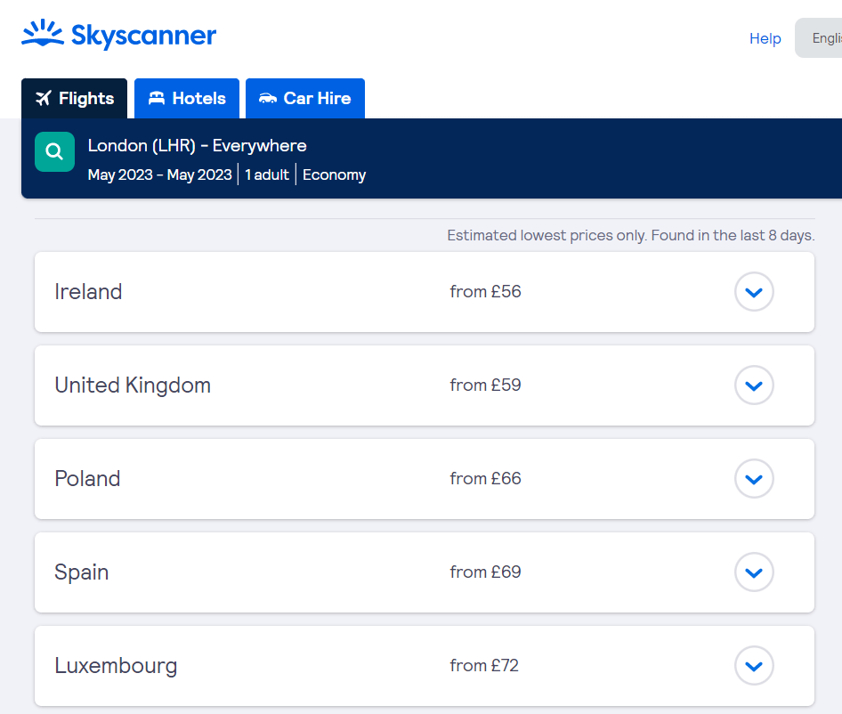Expand the Luxembourg card

click(x=754, y=666)
